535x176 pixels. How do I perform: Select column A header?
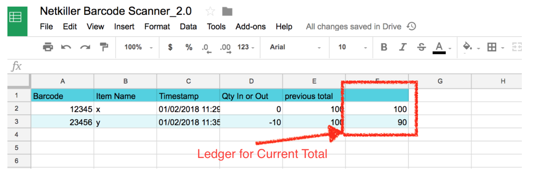point(62,81)
